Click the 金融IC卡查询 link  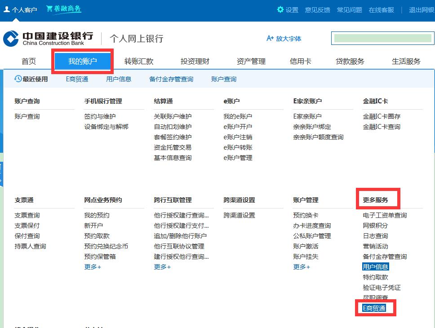coord(382,127)
